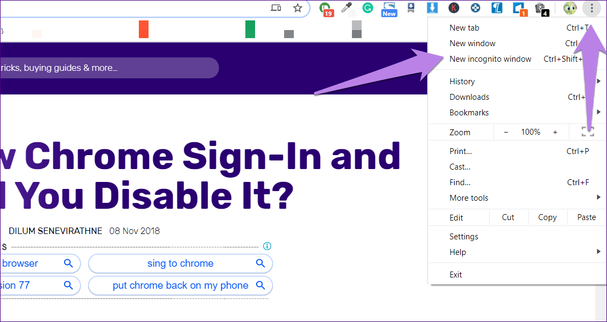Select New tab from the menu
Screen dimensions: 607x322
[517, 28]
